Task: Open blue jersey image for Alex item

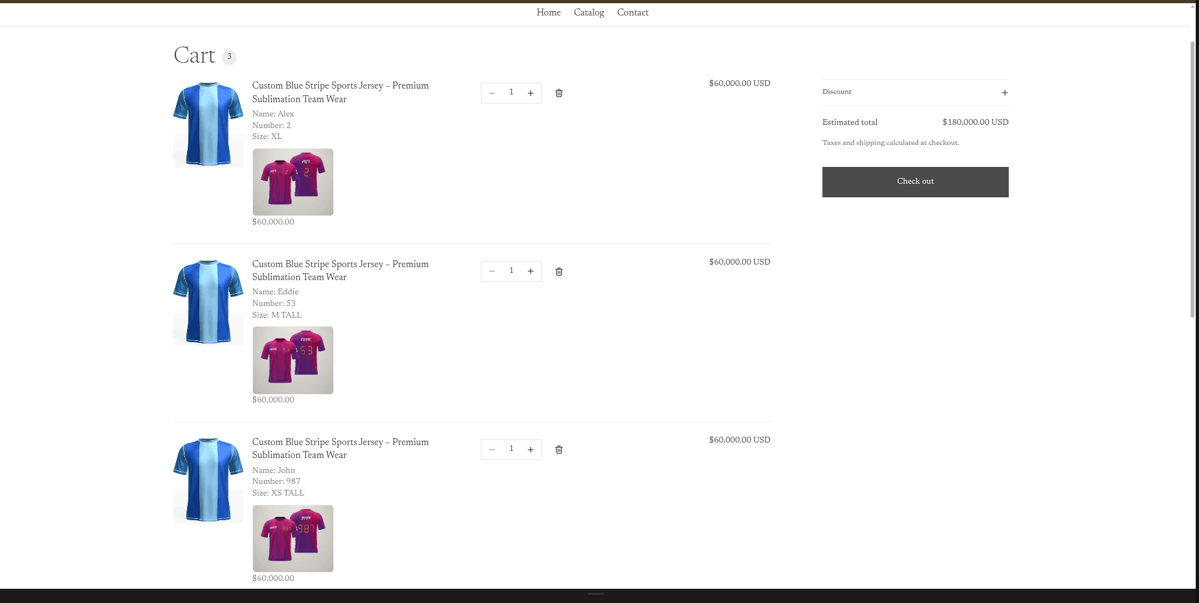Action: (x=208, y=124)
